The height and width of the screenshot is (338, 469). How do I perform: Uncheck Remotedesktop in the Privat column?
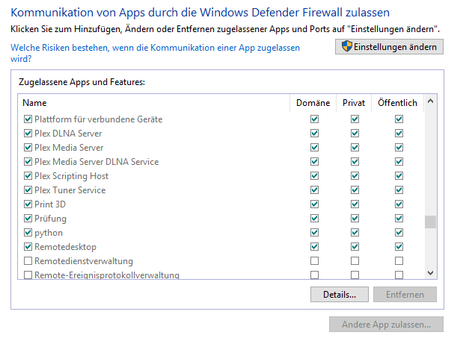(355, 247)
